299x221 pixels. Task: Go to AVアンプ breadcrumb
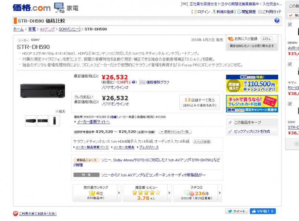pyautogui.click(x=47, y=29)
